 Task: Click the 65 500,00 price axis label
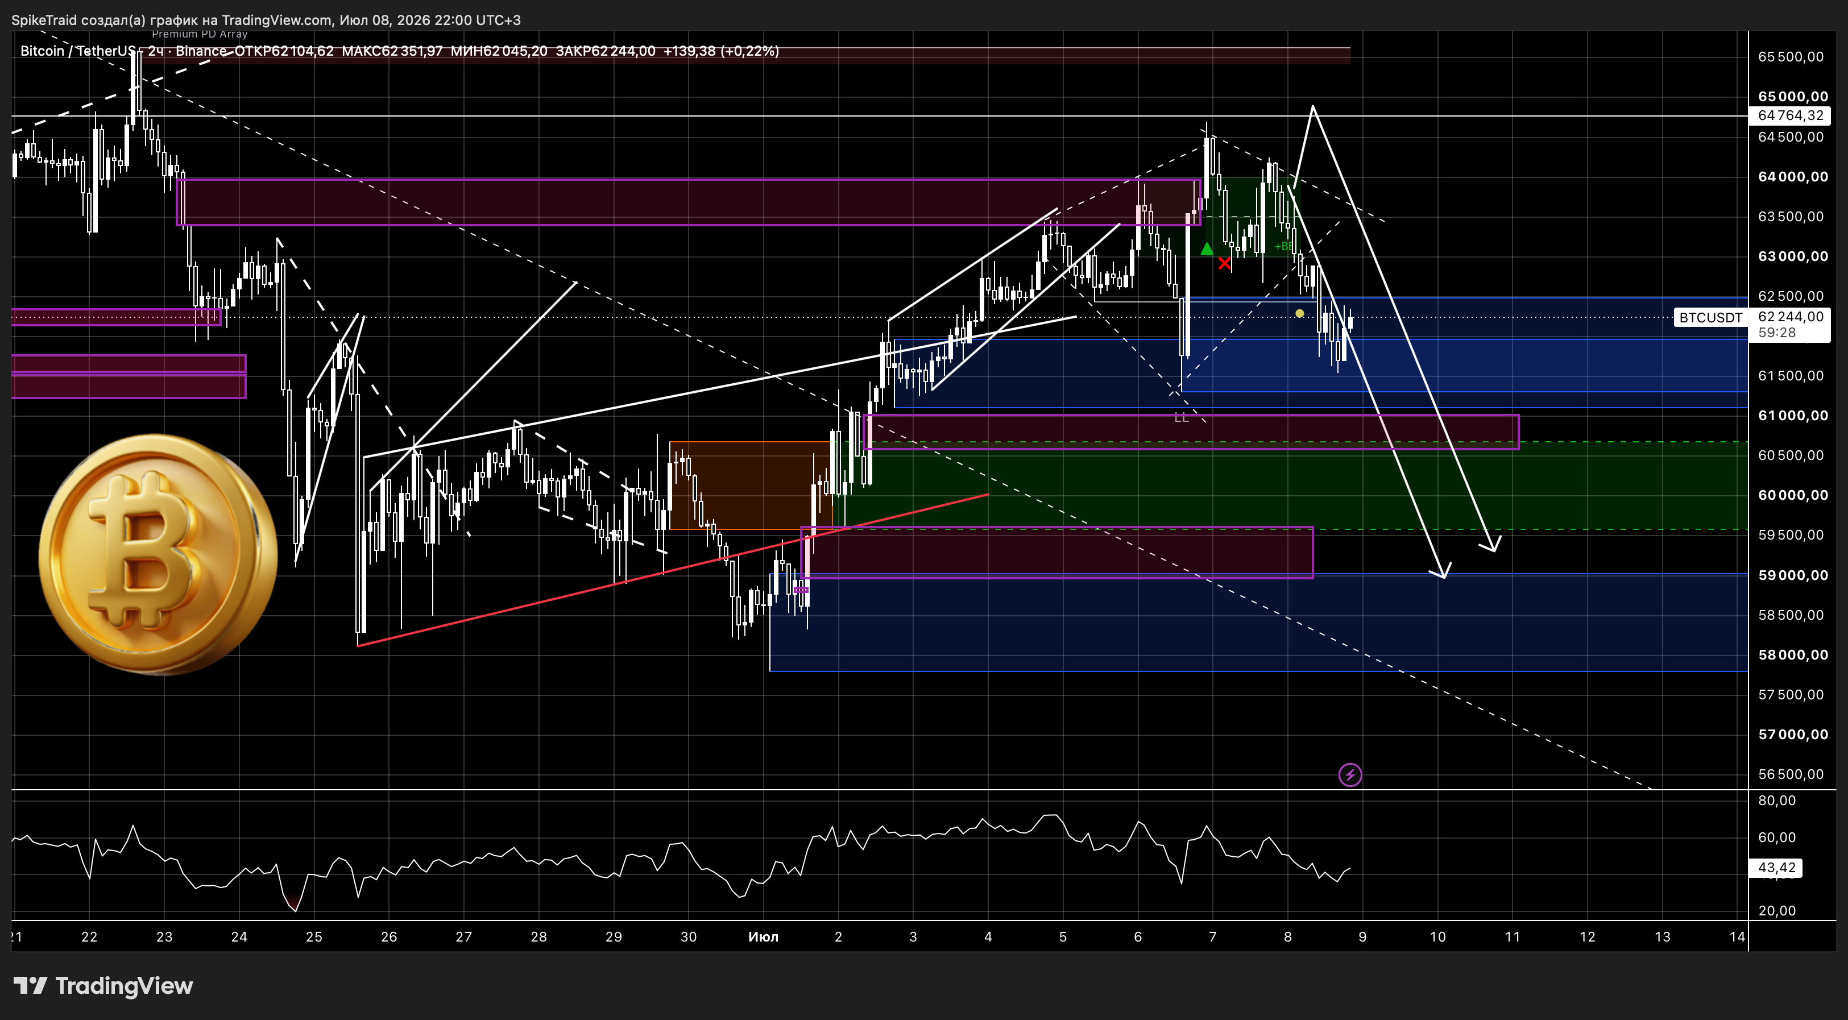(1791, 57)
